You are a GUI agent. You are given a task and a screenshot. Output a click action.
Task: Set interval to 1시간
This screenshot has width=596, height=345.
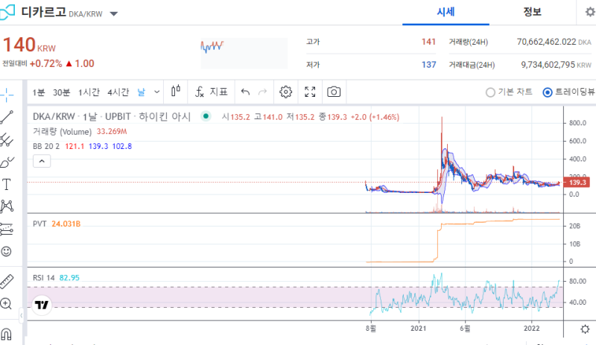coord(89,92)
